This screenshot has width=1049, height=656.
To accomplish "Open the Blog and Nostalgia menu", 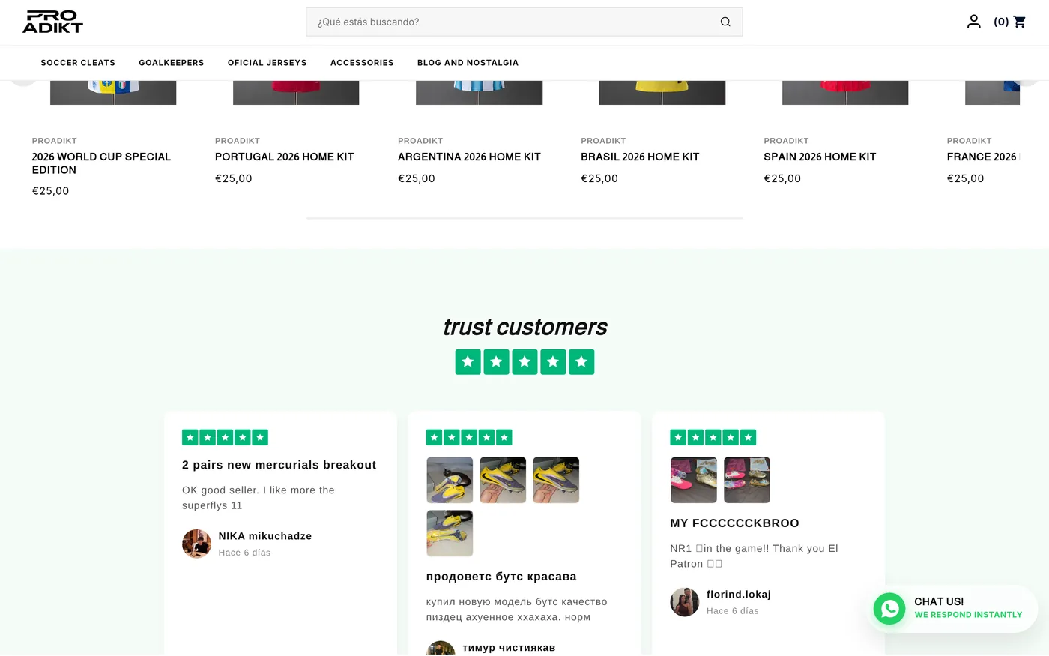I will (468, 63).
